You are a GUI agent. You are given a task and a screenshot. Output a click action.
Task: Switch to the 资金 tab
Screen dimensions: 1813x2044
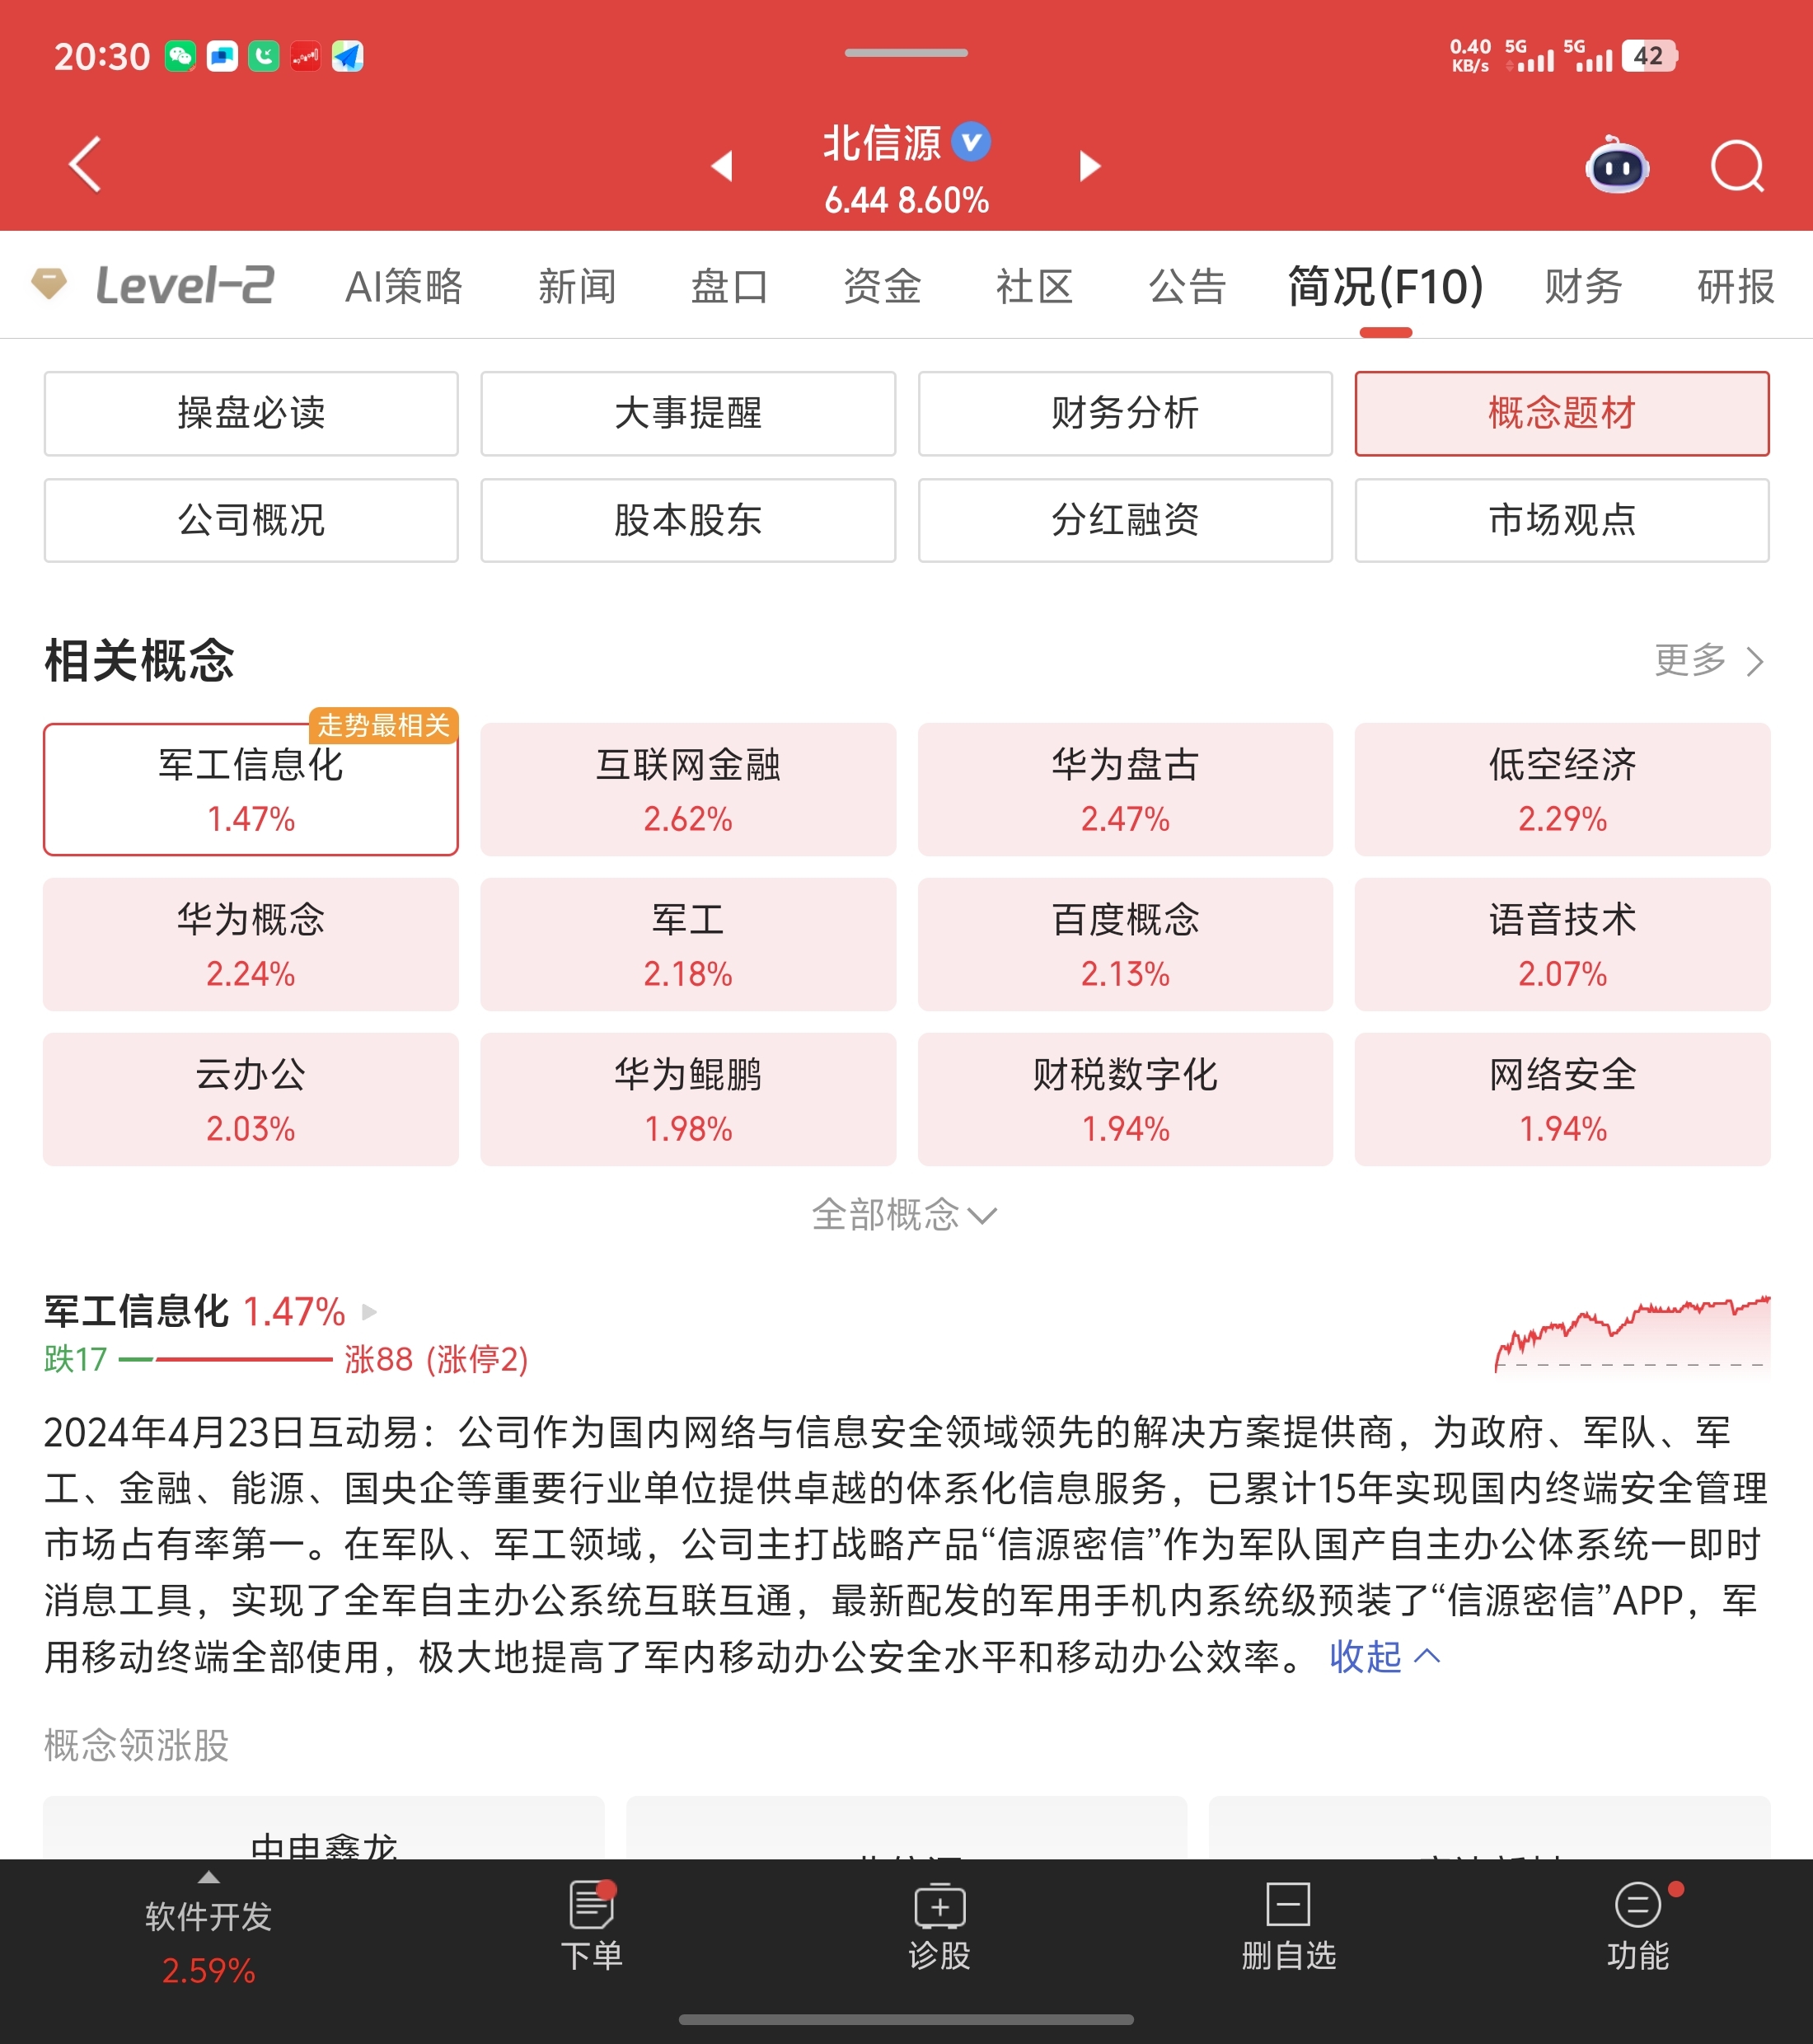point(882,286)
